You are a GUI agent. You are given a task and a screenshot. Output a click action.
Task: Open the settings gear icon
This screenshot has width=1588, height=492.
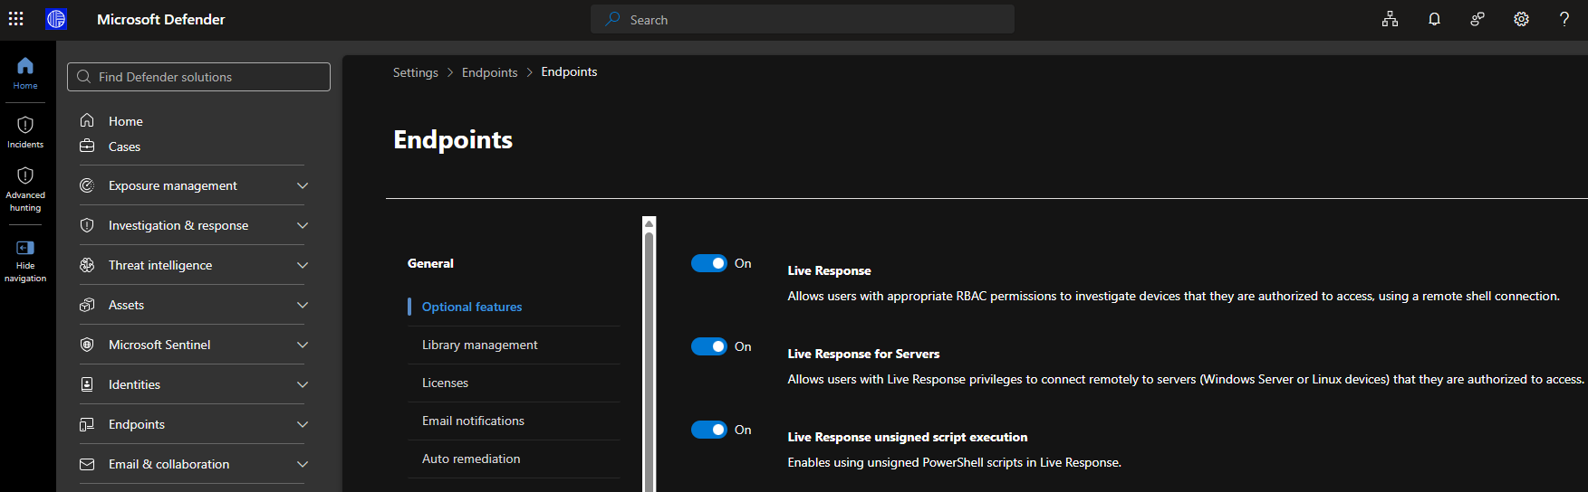coord(1521,19)
